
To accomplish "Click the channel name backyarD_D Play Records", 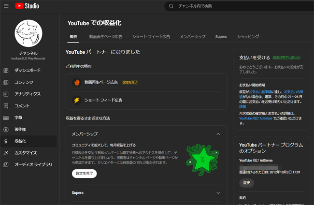I will pyautogui.click(x=28, y=59).
